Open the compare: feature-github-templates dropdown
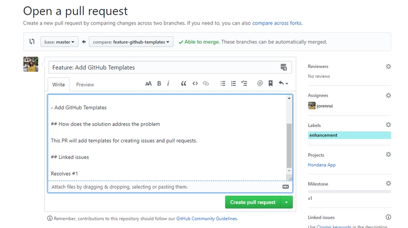The height and width of the screenshot is (228, 408). [x=131, y=42]
